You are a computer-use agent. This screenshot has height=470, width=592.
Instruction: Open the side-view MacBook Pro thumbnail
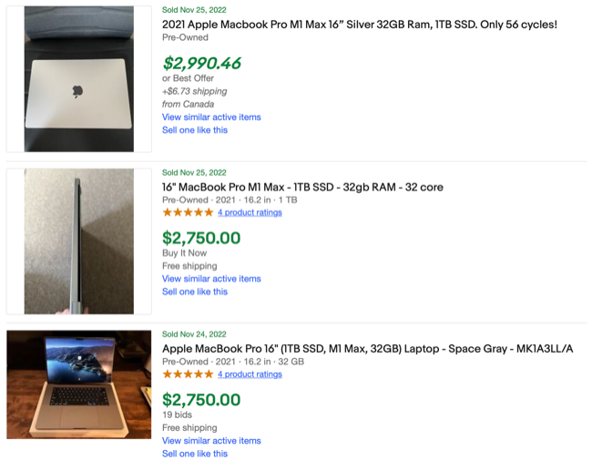[78, 241]
